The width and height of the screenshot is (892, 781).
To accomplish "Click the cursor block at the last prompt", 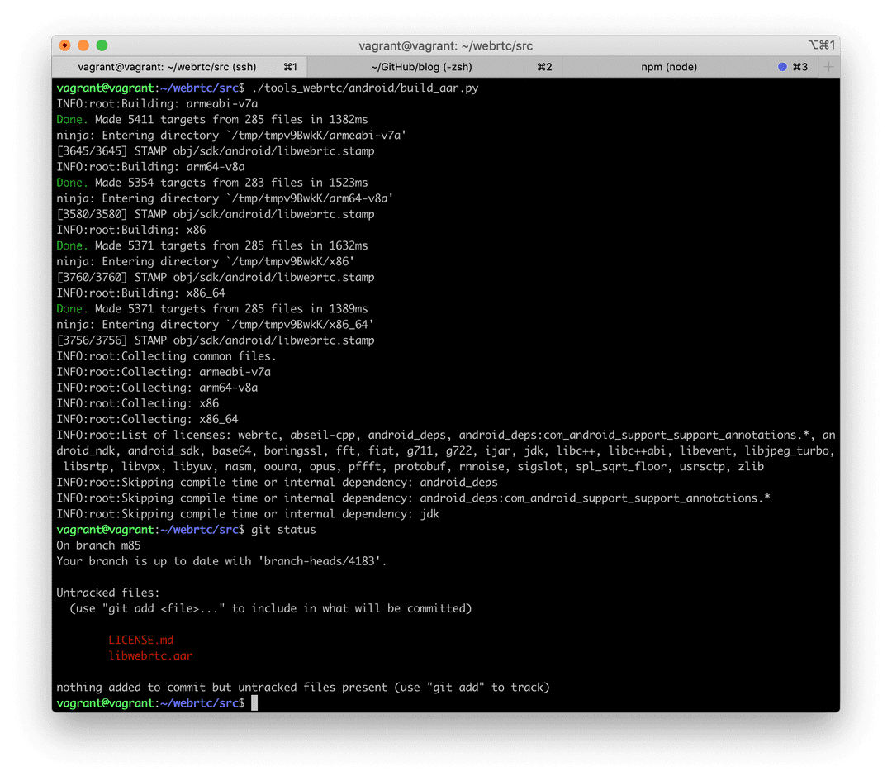I will [x=254, y=703].
